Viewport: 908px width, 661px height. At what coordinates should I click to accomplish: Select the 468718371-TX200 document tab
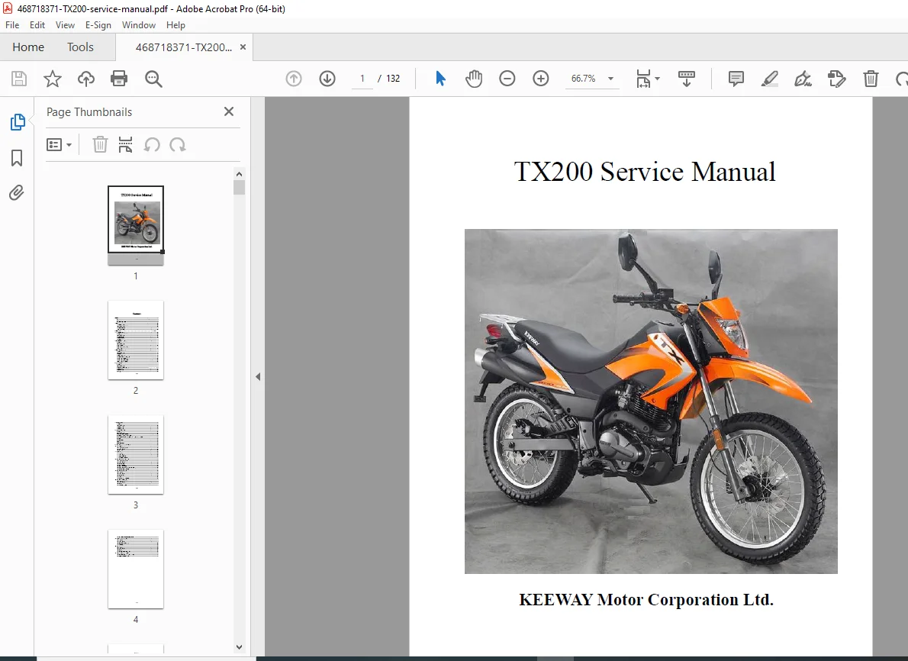coord(184,47)
